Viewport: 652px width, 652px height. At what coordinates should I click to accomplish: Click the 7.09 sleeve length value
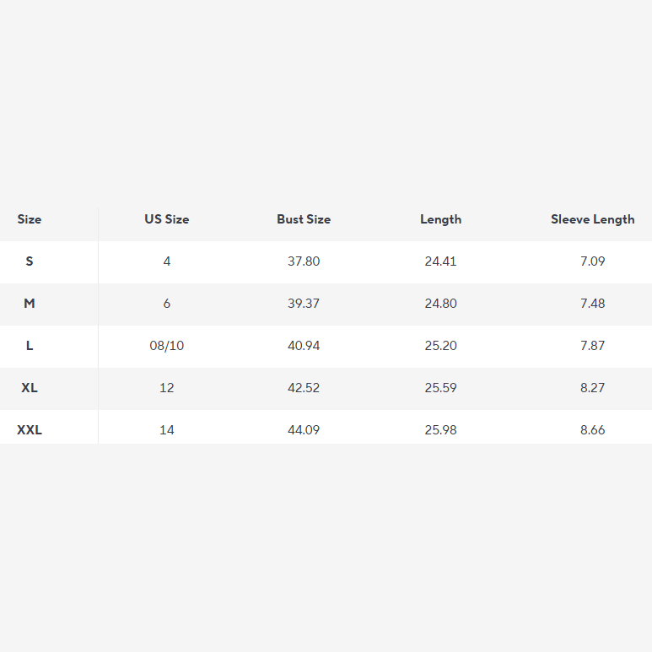[593, 261]
